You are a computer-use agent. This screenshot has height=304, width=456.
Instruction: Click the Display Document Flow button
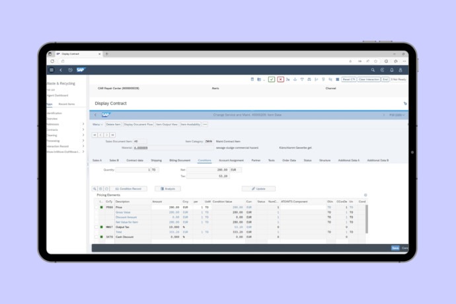(x=138, y=124)
